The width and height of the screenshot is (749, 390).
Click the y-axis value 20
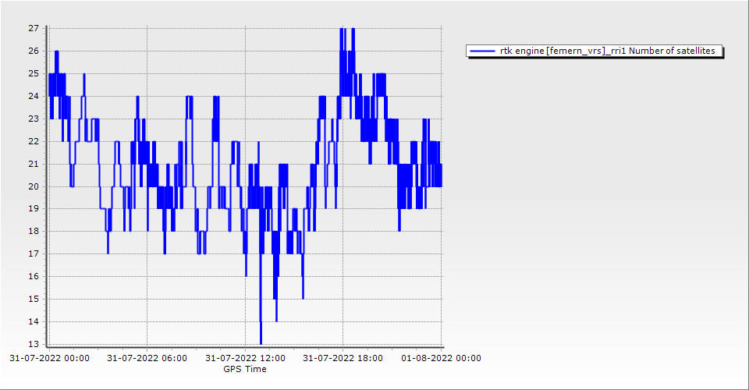(x=34, y=187)
